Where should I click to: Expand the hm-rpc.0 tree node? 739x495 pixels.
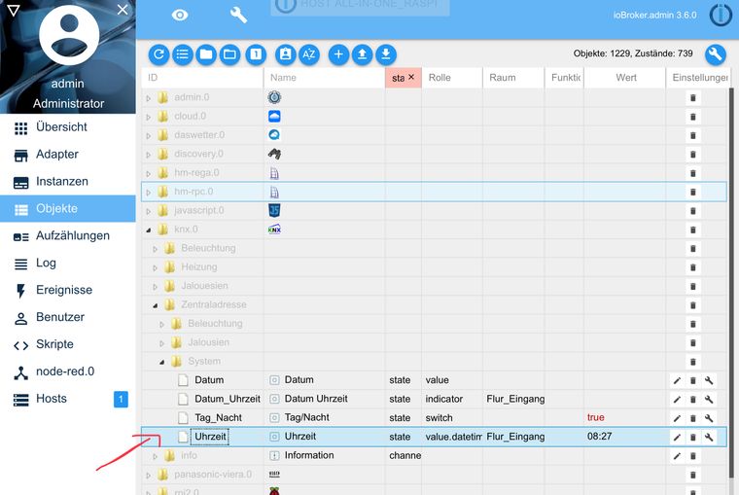pos(149,193)
